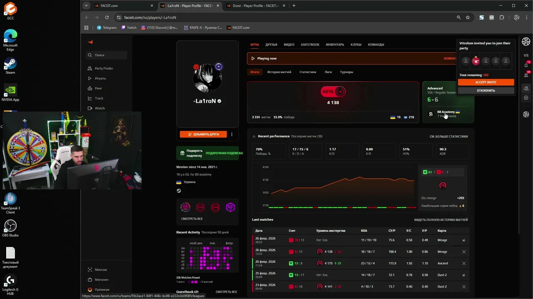Switch to the Видео profile tab
Image resolution: width=533 pixels, height=299 pixels.
(x=289, y=44)
